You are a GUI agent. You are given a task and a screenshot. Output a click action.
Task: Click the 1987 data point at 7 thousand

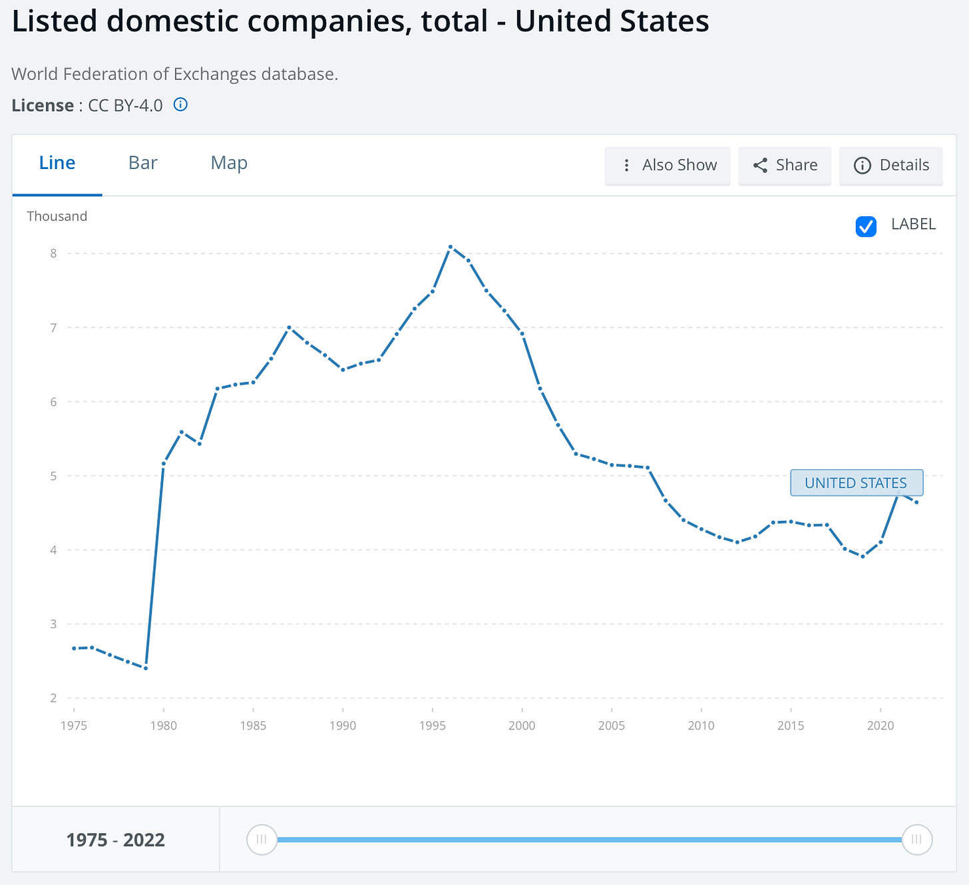click(x=289, y=327)
